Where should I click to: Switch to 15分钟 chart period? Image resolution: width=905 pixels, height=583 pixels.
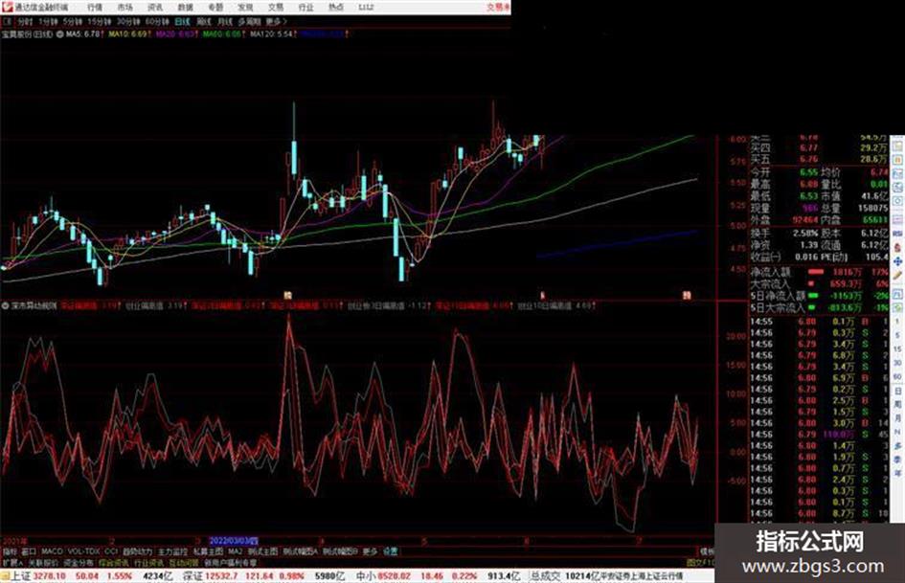(100, 22)
